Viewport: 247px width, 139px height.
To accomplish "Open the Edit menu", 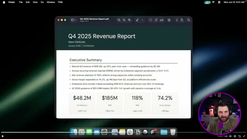I will click(28, 2).
